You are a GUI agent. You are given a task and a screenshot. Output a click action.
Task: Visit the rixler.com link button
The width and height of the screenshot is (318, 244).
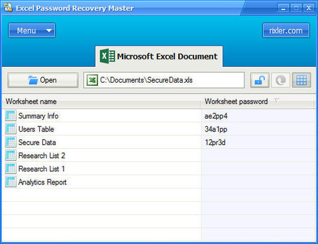286,30
